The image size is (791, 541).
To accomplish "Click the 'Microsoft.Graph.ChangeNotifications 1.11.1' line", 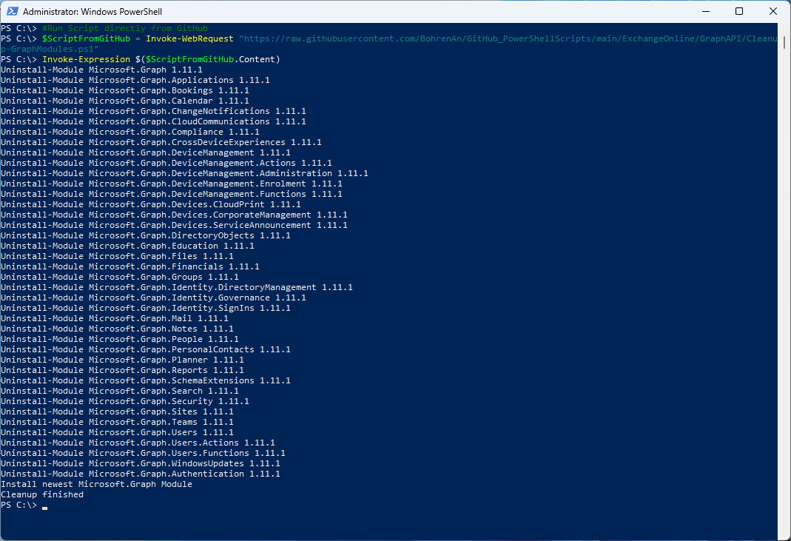I will pyautogui.click(x=153, y=112).
